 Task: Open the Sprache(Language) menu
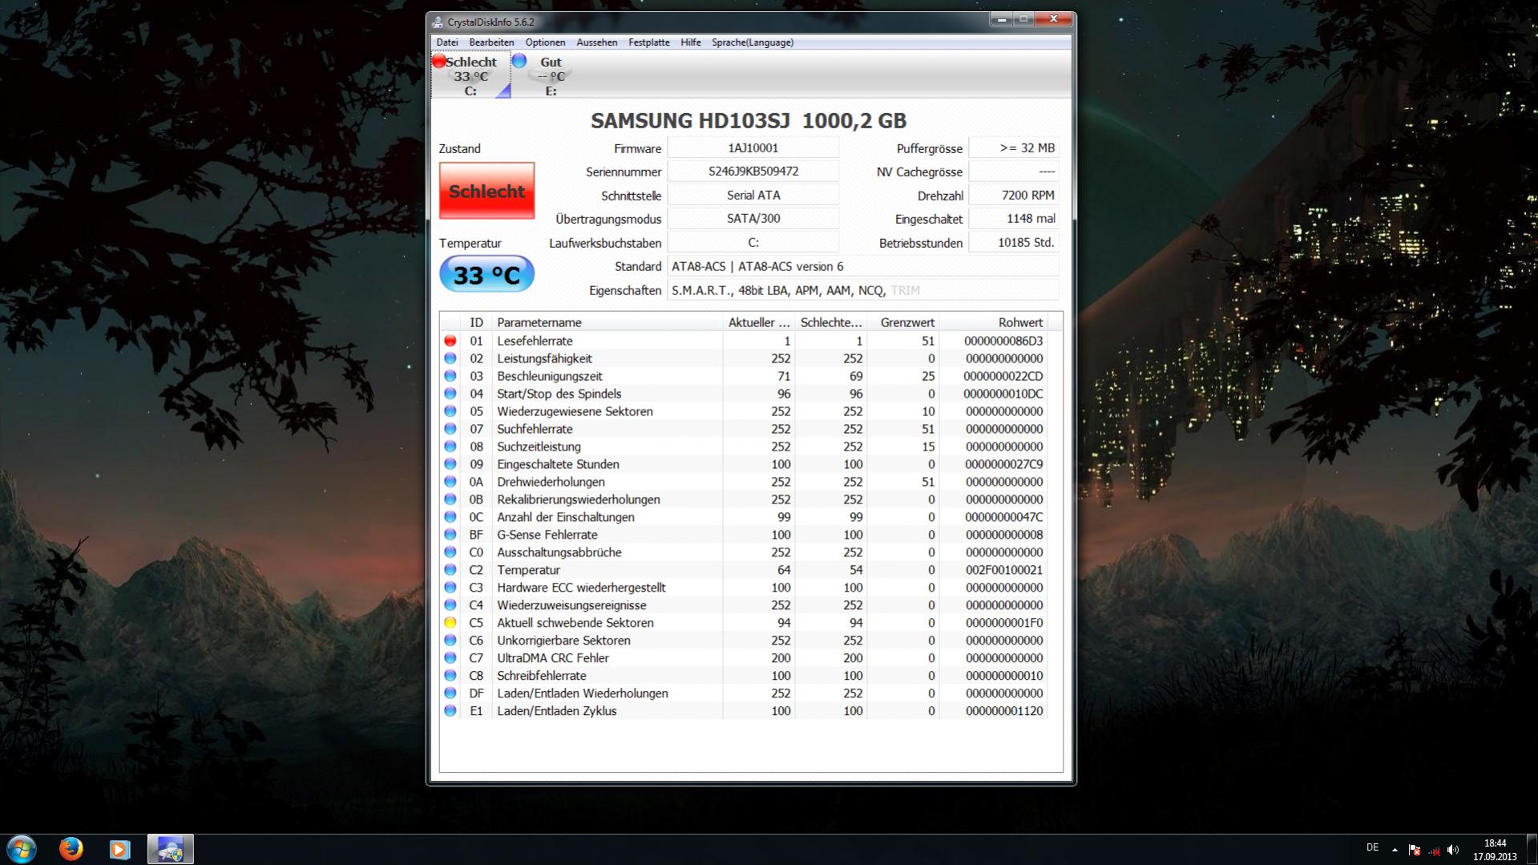(x=753, y=42)
